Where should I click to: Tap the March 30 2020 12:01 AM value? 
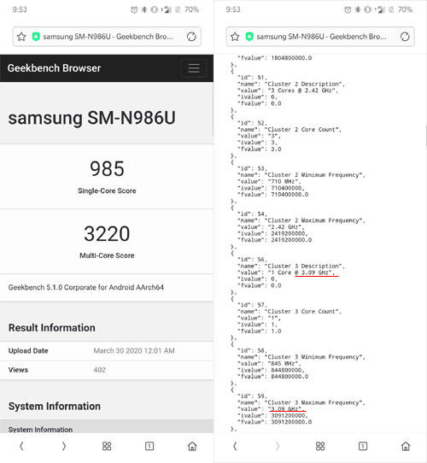point(134,351)
